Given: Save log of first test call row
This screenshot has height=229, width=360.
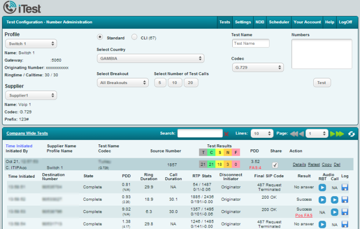Looking at the screenshot, I should click(x=345, y=187).
